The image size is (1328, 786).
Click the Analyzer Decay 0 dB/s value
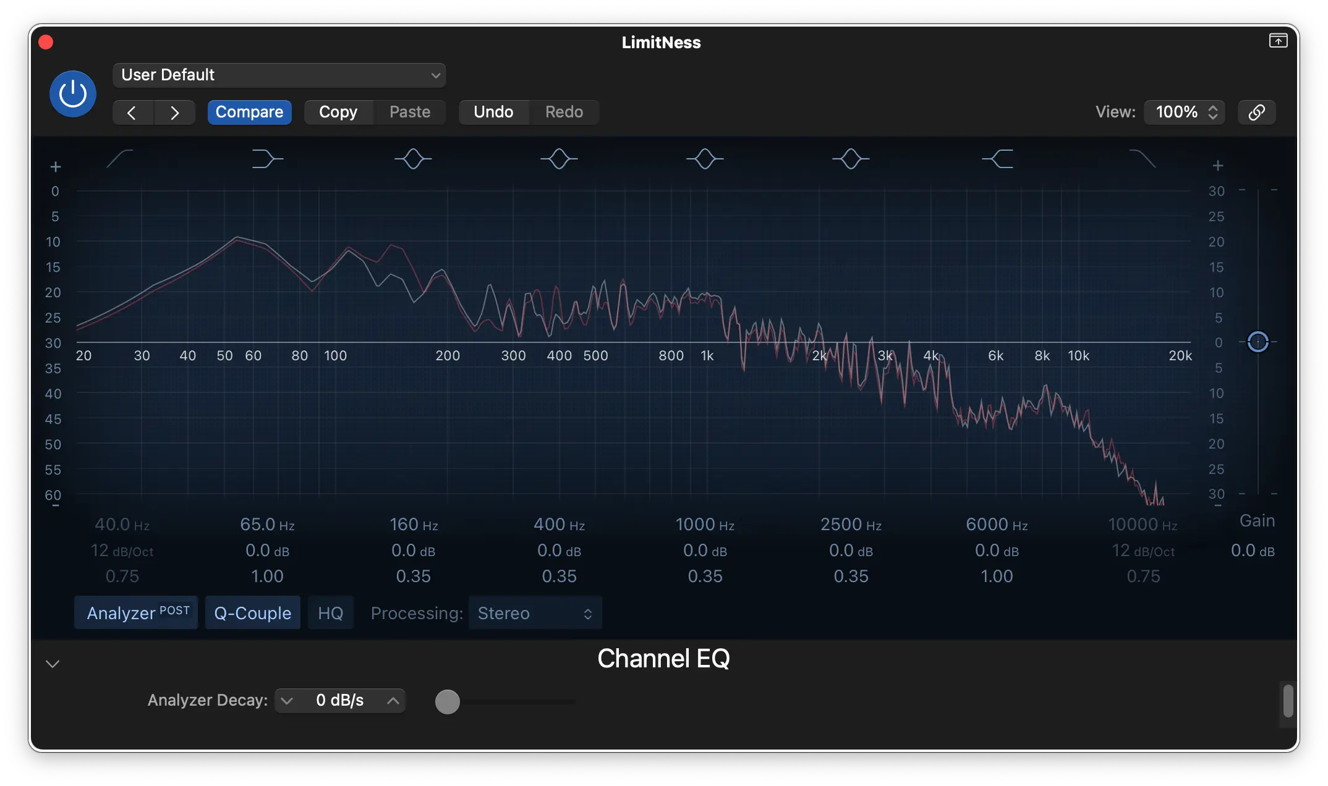pyautogui.click(x=339, y=701)
